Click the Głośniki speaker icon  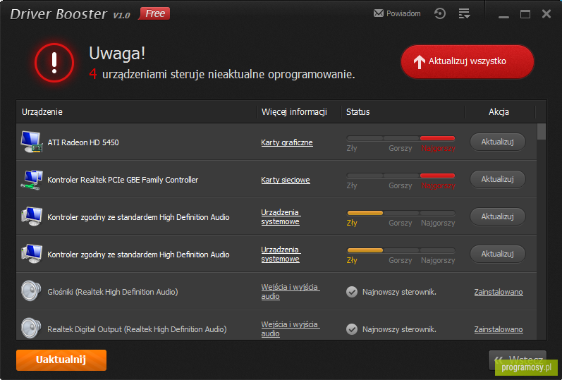[x=31, y=290]
